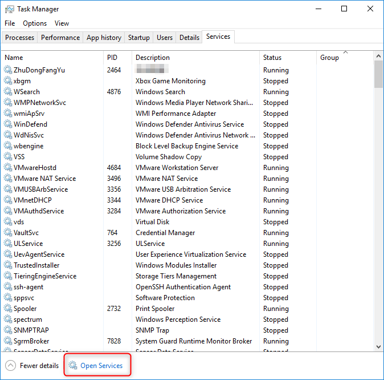Click the ssh-agent service icon
Screen dimensions: 384x380
point(8,287)
